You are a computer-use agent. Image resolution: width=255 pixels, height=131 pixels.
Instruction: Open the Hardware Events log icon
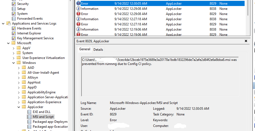(x=14, y=28)
